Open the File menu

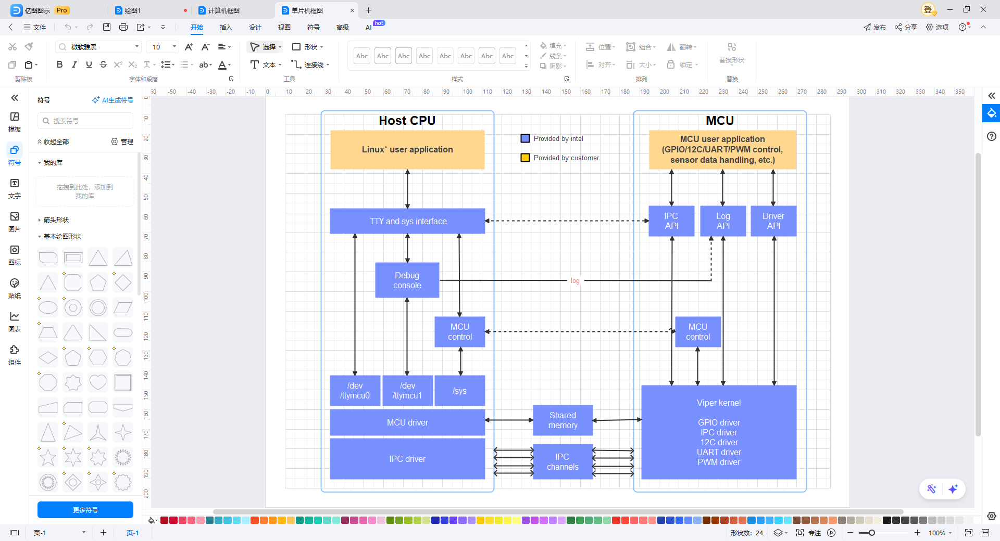tap(35, 27)
